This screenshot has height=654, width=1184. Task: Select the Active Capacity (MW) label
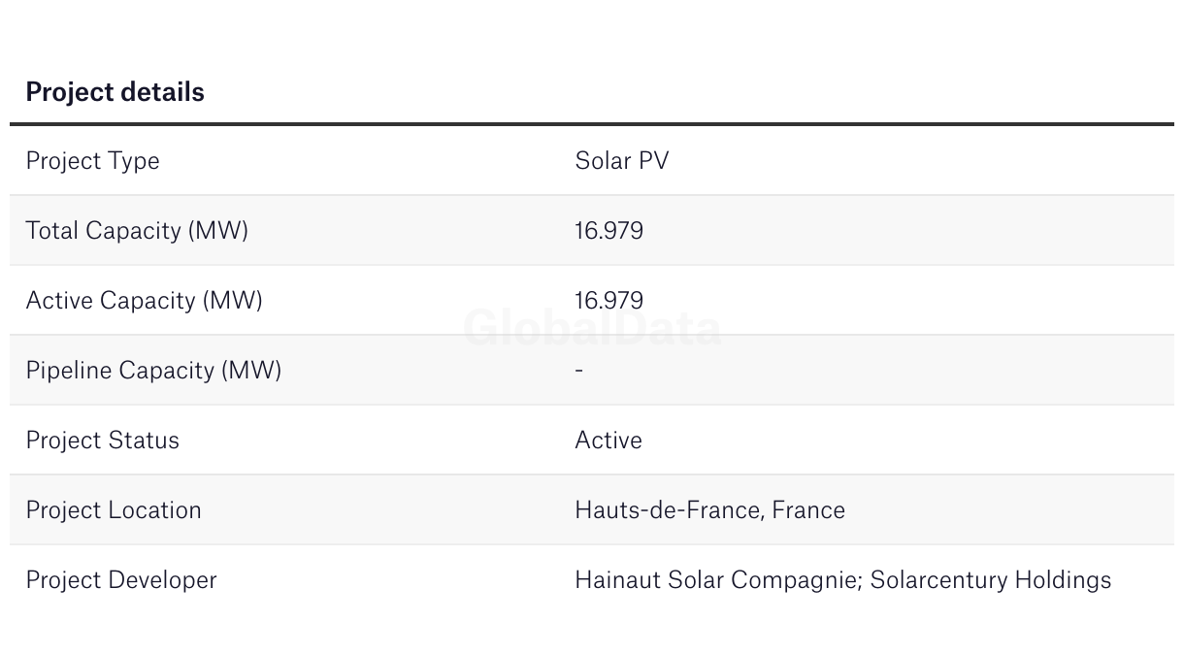(144, 301)
